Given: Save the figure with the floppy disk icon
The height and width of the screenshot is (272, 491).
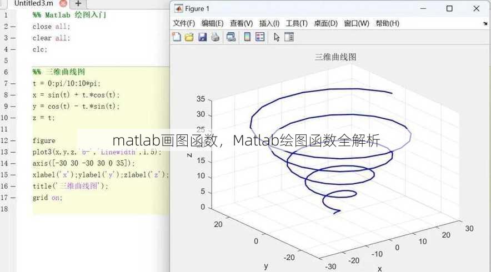Looking at the screenshot, I should click(x=202, y=37).
